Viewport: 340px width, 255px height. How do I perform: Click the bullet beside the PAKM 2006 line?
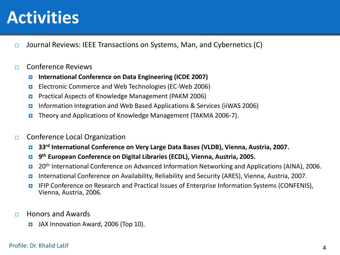[x=31, y=96]
